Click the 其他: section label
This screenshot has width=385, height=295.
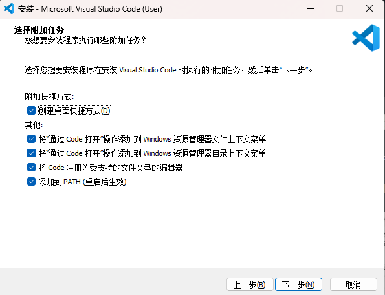[x=34, y=125]
